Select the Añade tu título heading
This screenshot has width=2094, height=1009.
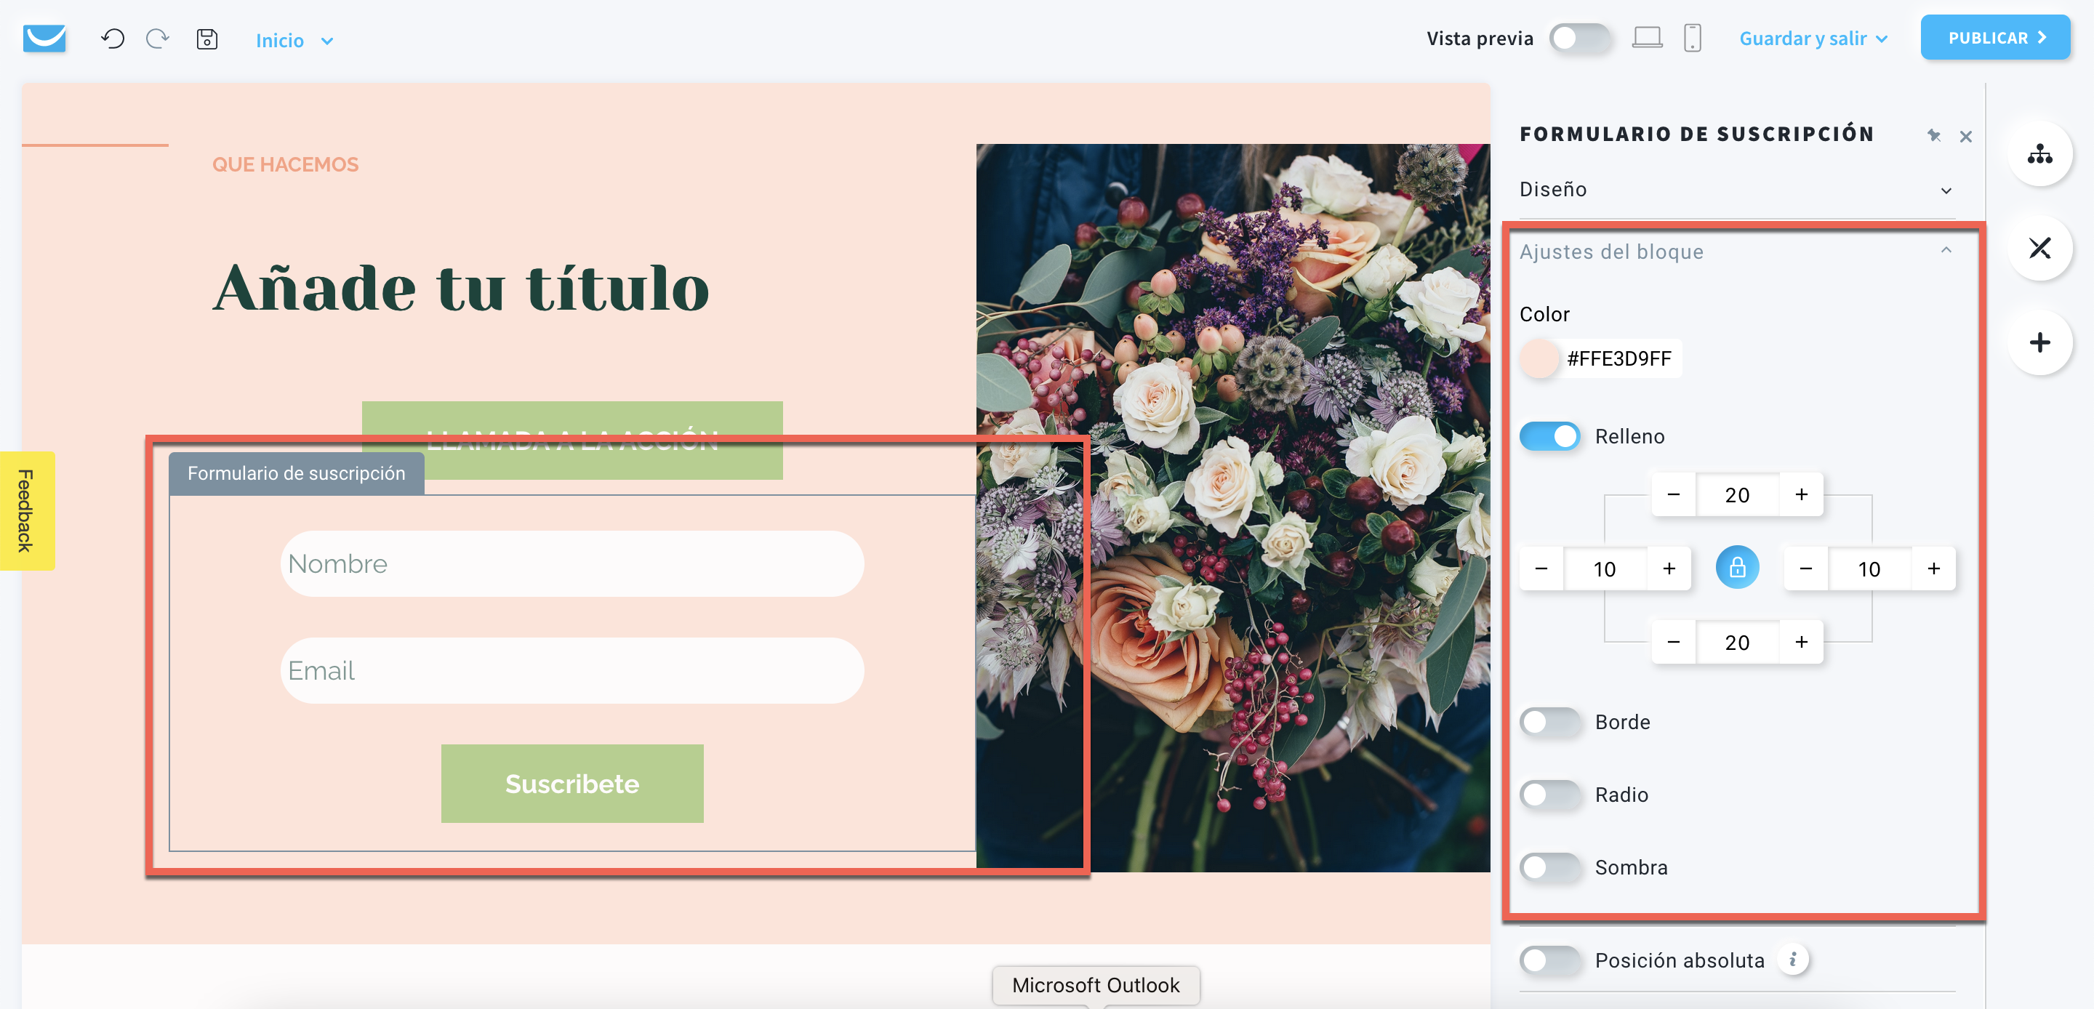461,287
